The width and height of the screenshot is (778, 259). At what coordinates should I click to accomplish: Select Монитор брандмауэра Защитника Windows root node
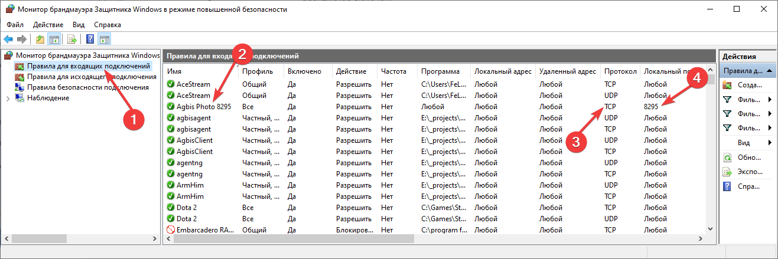tap(87, 55)
